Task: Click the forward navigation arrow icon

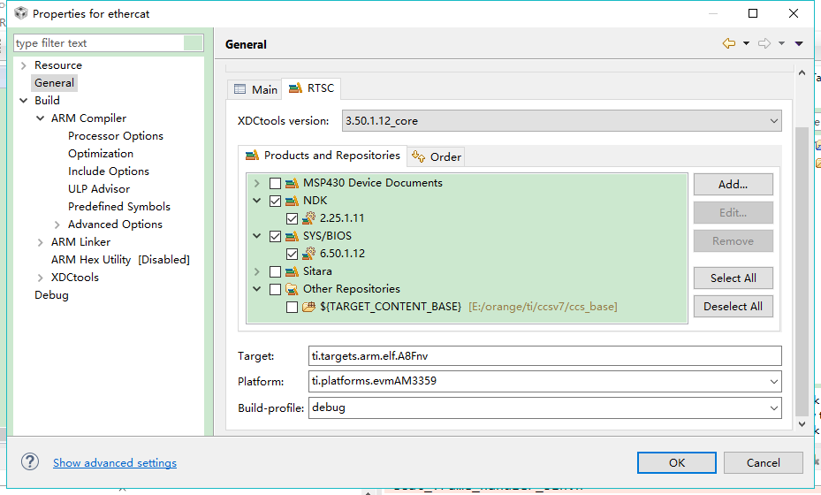Action: coord(764,43)
